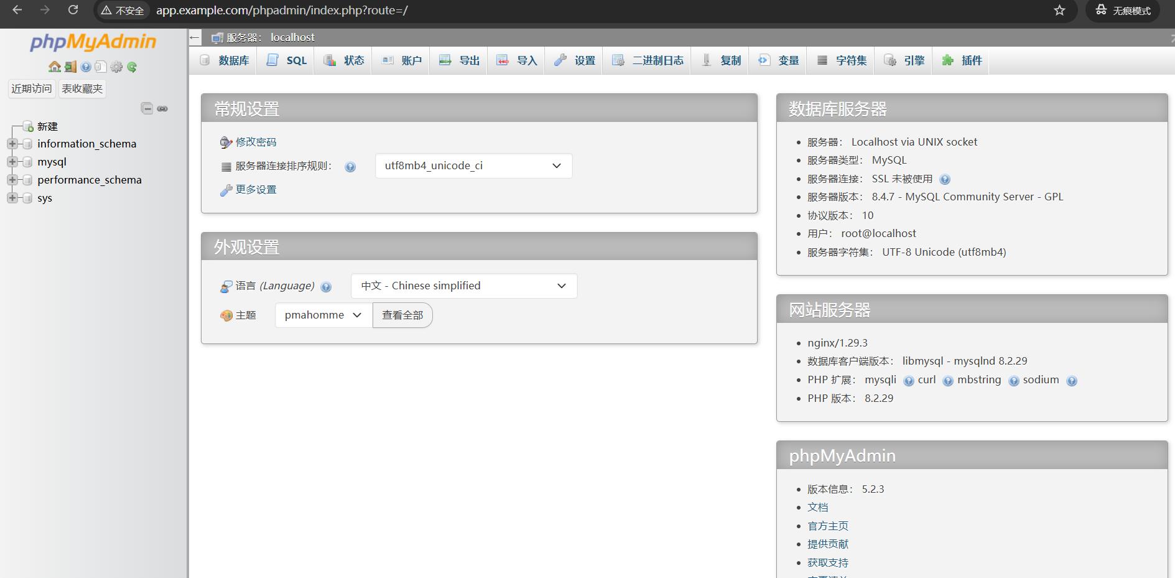
Task: Click the help icon next to the mysqli extension
Action: coord(909,381)
